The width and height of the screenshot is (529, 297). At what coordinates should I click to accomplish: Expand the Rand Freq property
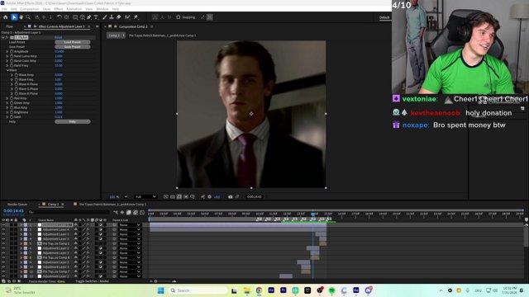(7, 65)
